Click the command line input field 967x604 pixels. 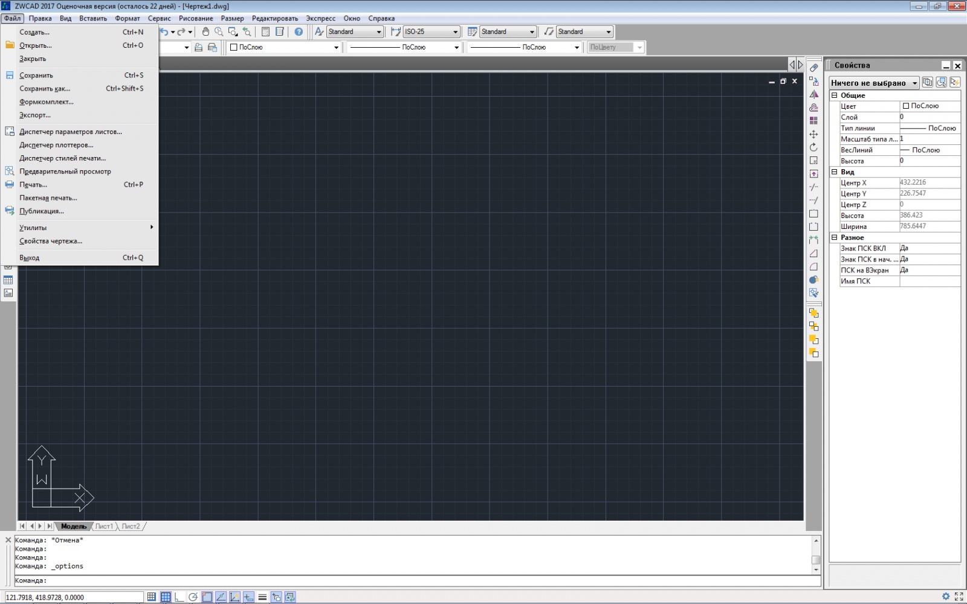[x=417, y=580]
